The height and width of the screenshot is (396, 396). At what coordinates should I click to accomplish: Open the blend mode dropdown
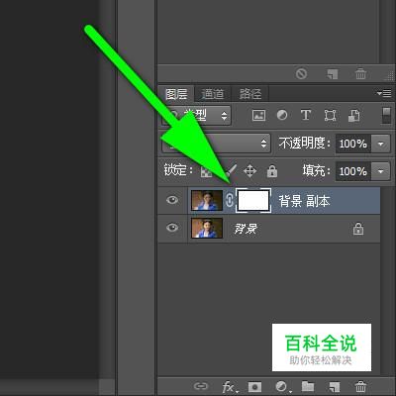[216, 144]
